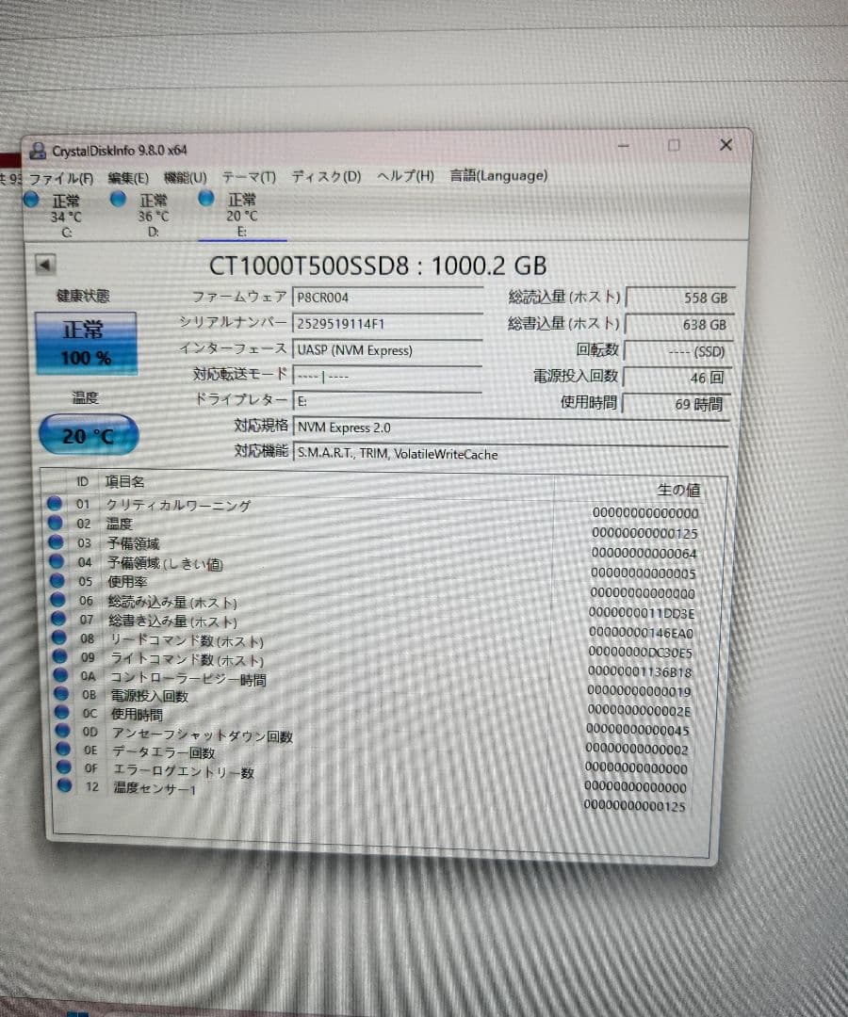Click the 69 時間 power-on hours value
Viewport: 848px width, 1017px height.
pos(677,404)
